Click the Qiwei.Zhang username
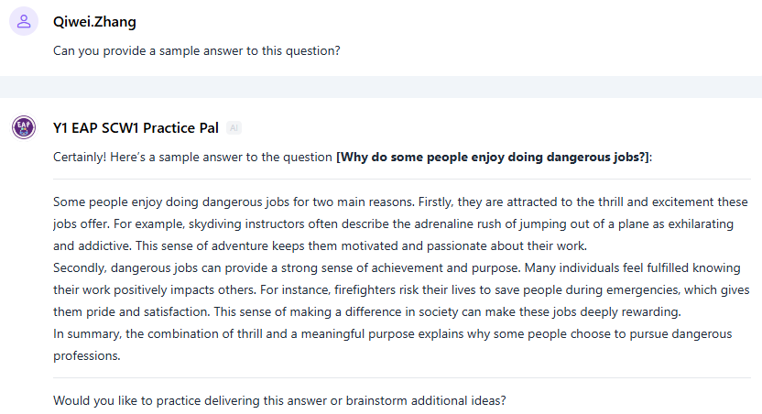This screenshot has height=414, width=762. [95, 22]
